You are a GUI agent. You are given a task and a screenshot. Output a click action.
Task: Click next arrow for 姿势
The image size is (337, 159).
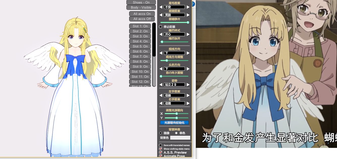click(188, 85)
